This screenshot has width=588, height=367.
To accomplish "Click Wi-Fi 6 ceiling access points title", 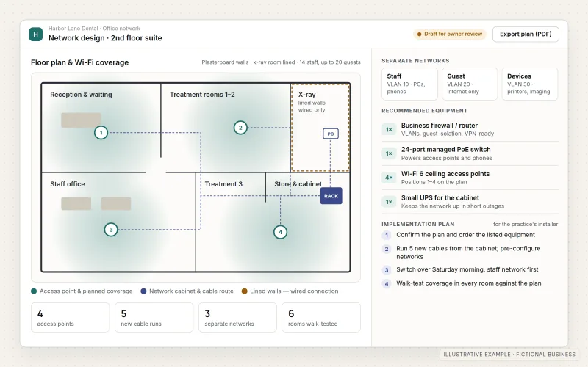I will [445, 174].
